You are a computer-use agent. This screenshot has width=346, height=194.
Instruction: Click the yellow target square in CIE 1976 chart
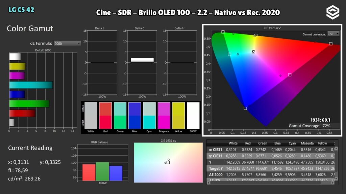(x=256, y=35)
